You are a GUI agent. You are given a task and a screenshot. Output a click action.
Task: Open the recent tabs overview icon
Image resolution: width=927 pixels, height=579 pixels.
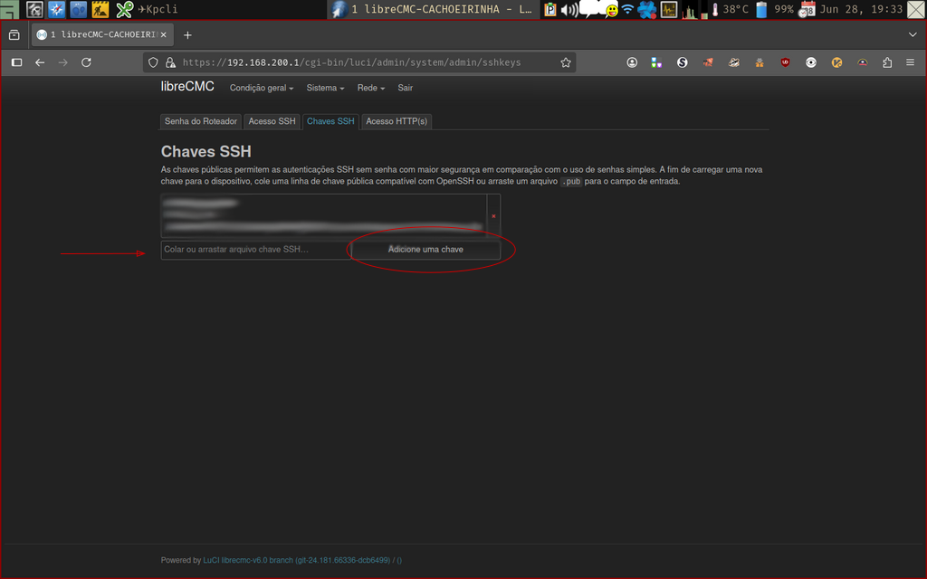[14, 35]
